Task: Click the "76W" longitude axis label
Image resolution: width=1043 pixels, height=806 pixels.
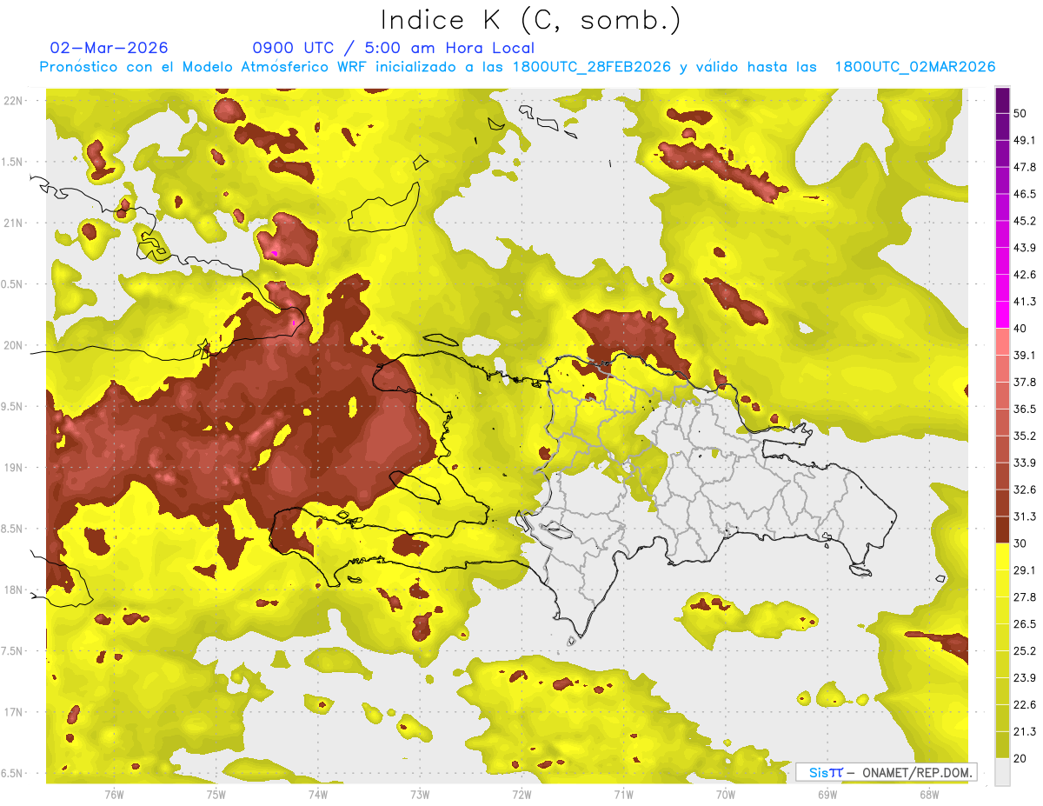Action: tap(114, 795)
